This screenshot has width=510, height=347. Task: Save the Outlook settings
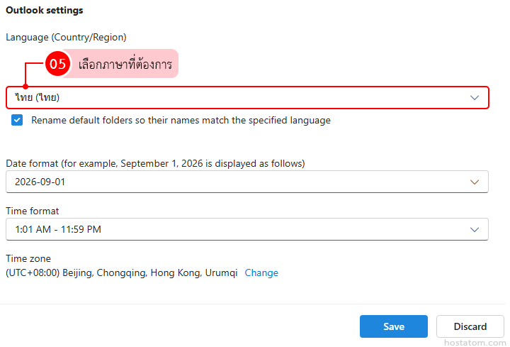coord(394,326)
